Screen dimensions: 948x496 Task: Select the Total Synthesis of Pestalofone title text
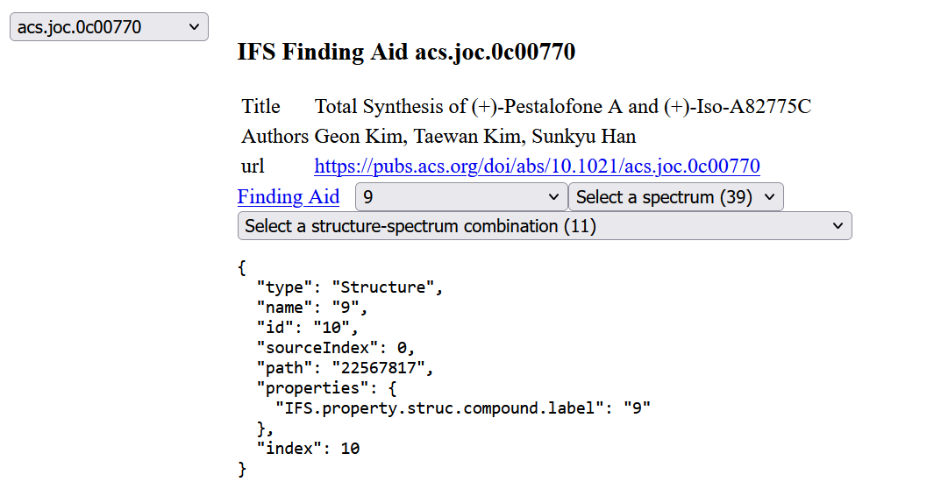click(563, 107)
